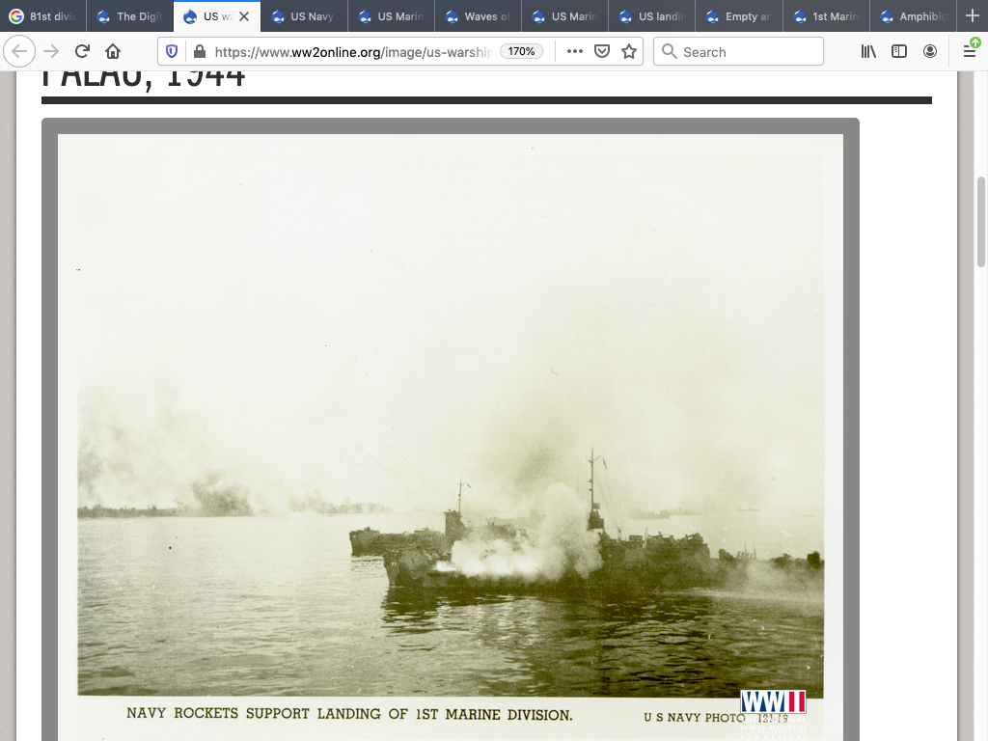This screenshot has width=988, height=741.
Task: Click the Navy rockets warship photograph
Action: [450, 425]
